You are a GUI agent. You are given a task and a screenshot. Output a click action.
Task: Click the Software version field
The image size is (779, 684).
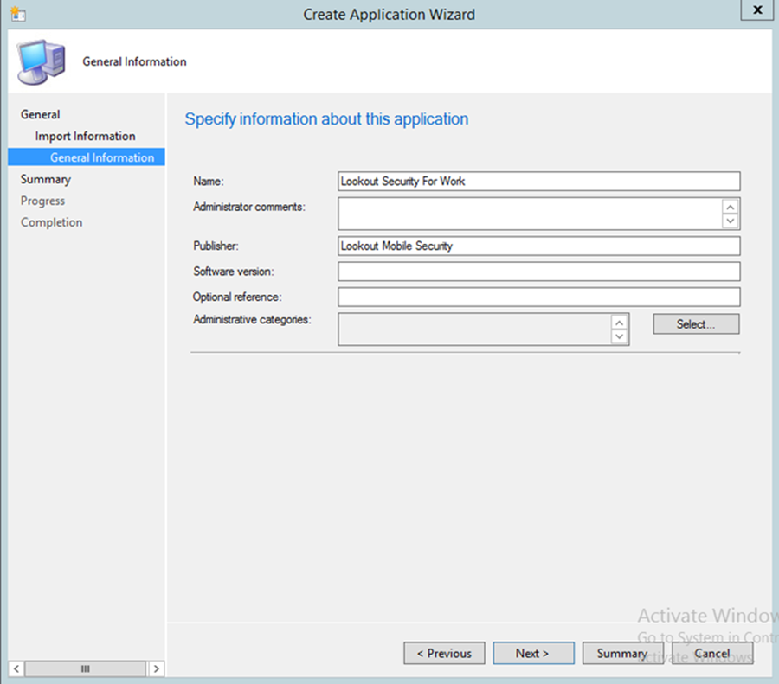point(539,272)
